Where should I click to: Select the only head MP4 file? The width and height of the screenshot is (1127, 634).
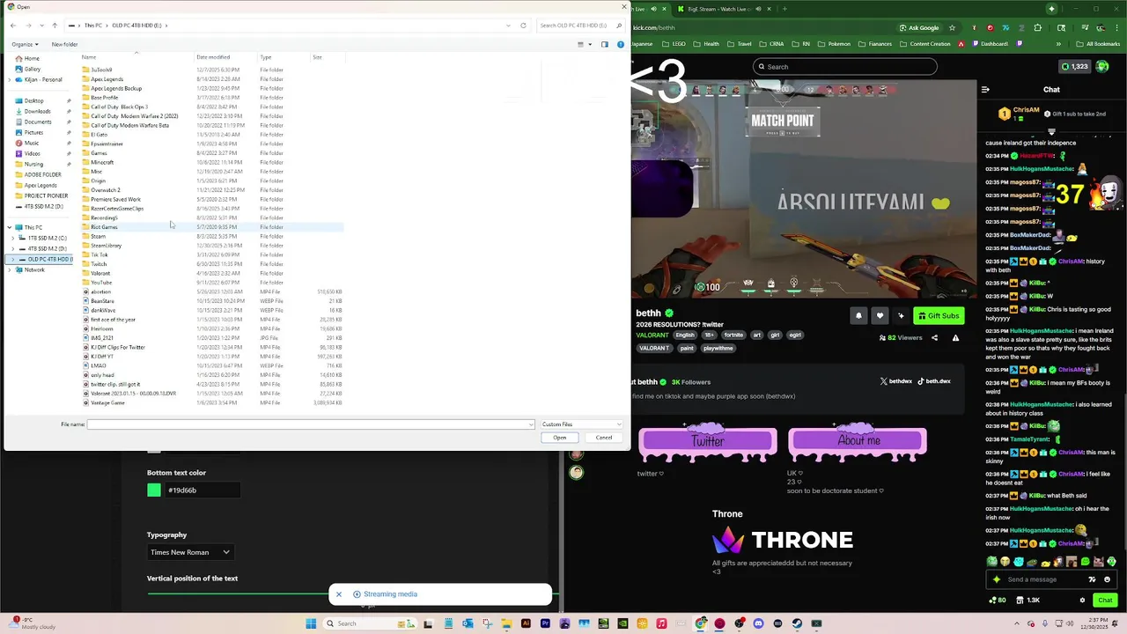102,375
